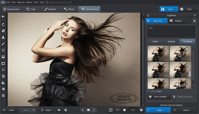Click Save template button
Viewport: 199px width, 114px height.
click(x=159, y=97)
